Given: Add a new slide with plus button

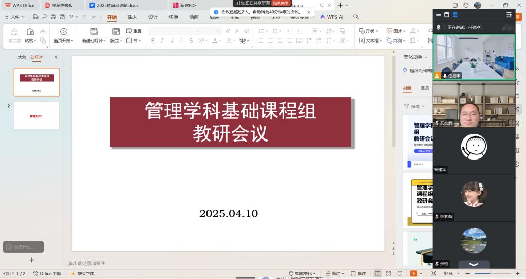Looking at the screenshot, I should [x=32, y=260].
